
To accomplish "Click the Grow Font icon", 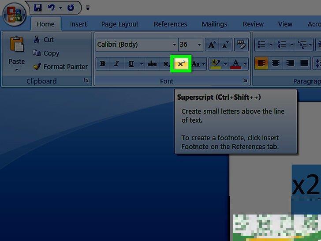I will click(x=212, y=45).
